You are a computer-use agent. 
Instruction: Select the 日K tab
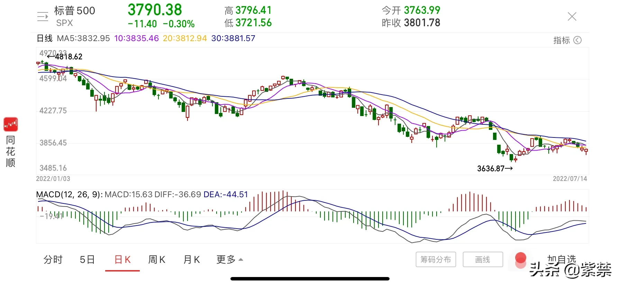click(122, 259)
